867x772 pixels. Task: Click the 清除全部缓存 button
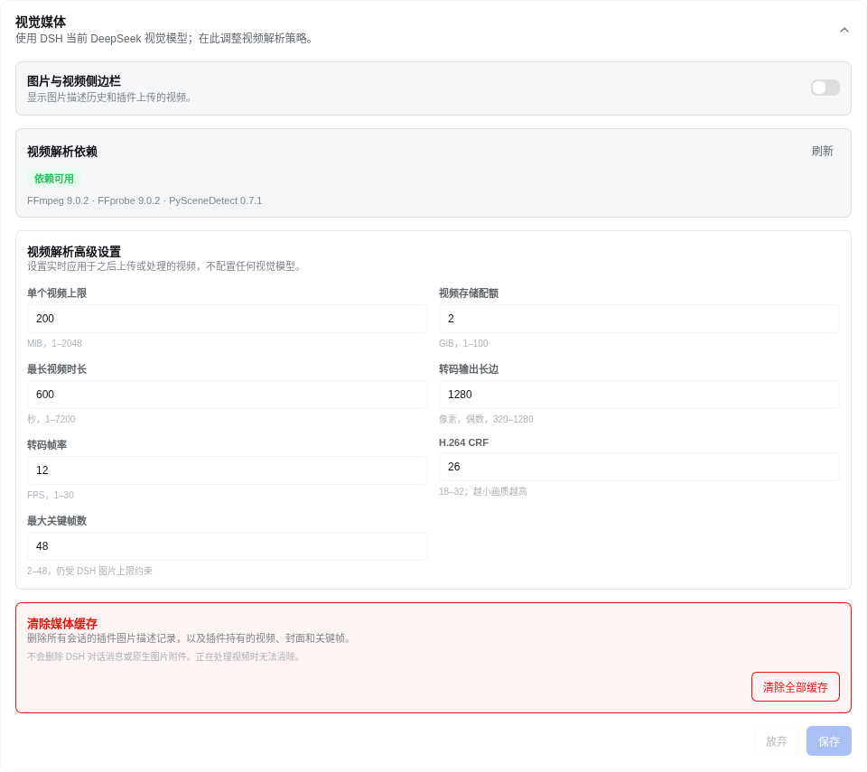[x=795, y=687]
